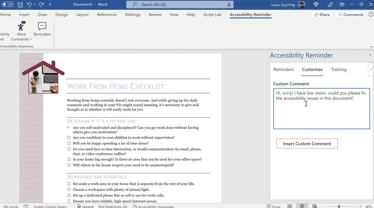Close the Accessibility Reminder task pane
Screen dimensions: 374x208
370,55
